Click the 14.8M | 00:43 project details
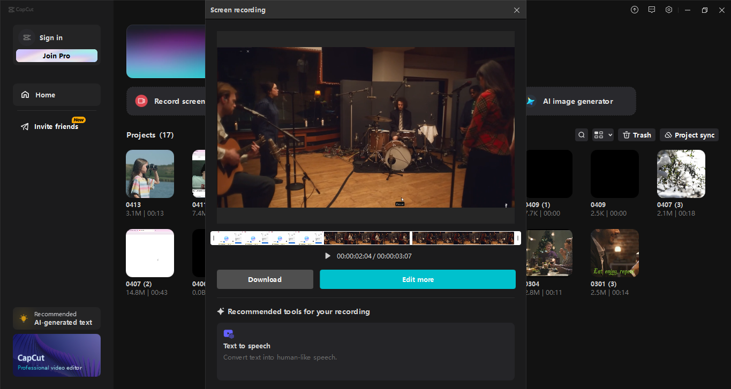The height and width of the screenshot is (389, 731). 147,293
